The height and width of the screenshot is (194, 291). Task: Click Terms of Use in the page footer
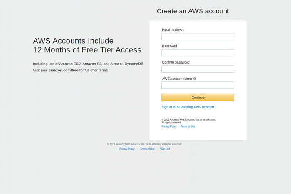pyautogui.click(x=147, y=149)
